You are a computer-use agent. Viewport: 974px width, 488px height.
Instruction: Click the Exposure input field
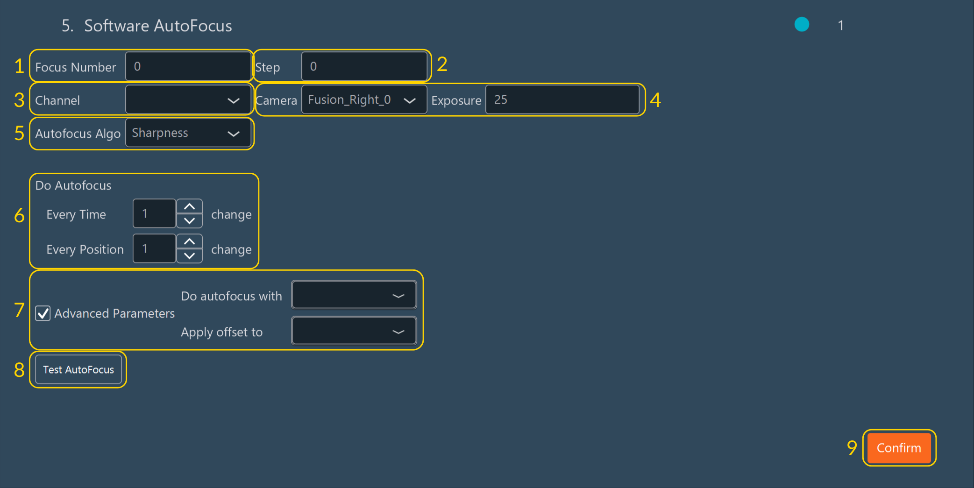(562, 100)
